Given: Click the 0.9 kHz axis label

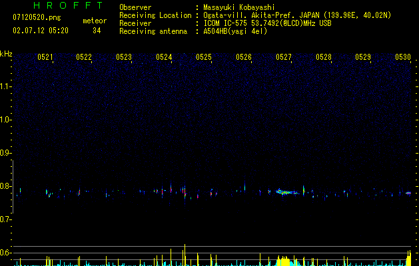Looking at the screenshot, I should [5, 153].
